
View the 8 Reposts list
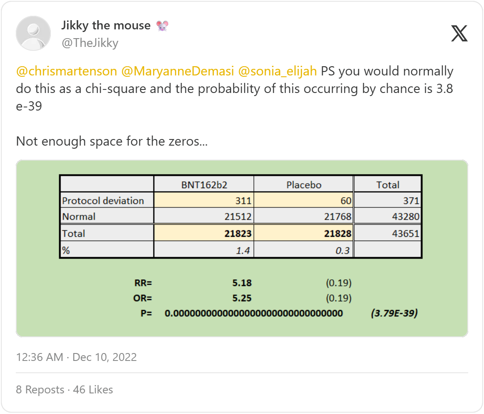click(x=40, y=389)
